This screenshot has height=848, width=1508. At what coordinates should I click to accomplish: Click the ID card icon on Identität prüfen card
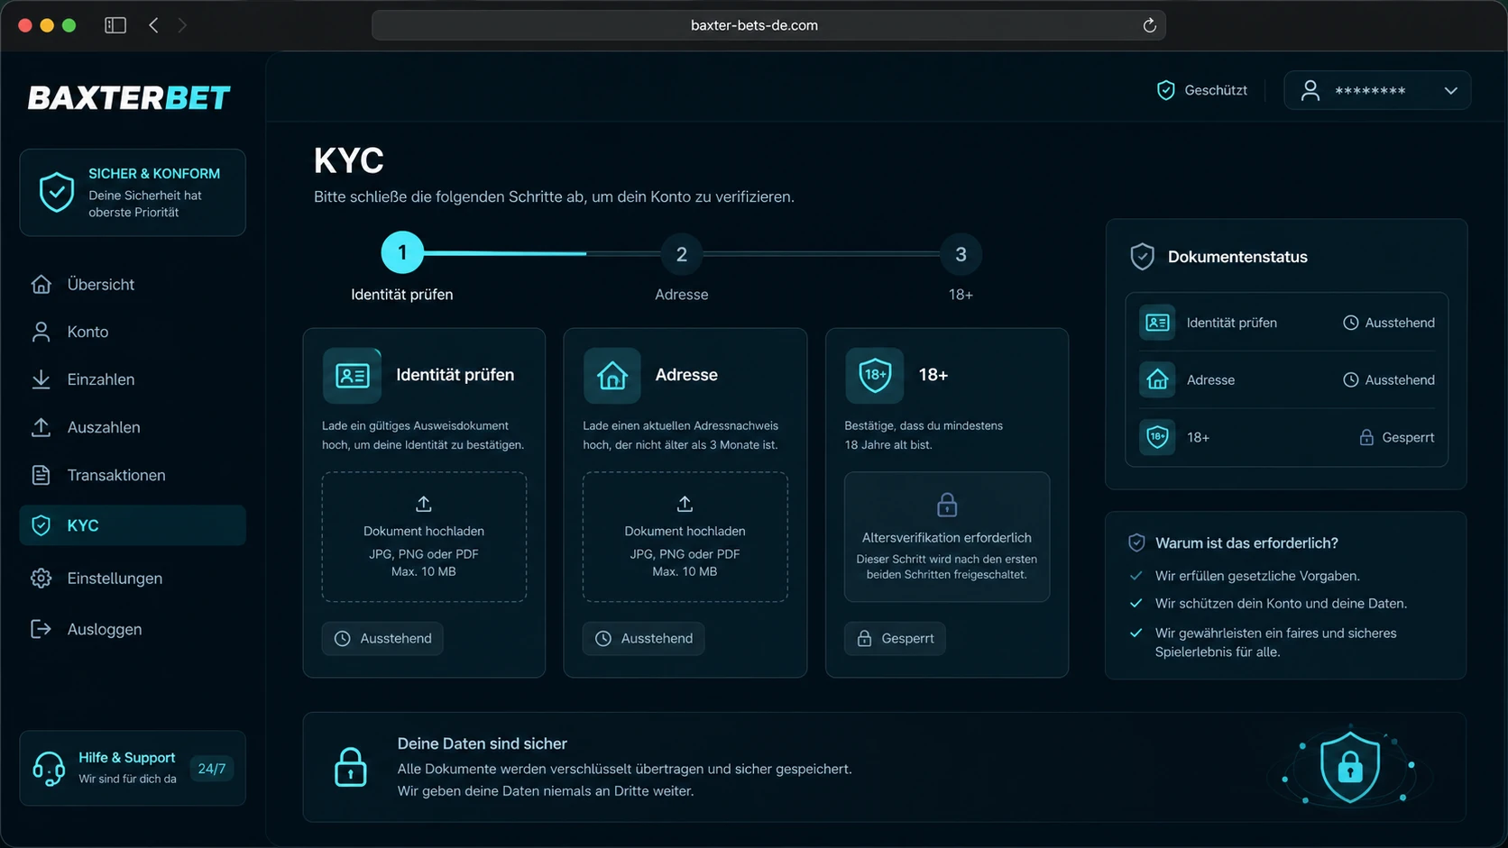coord(352,375)
